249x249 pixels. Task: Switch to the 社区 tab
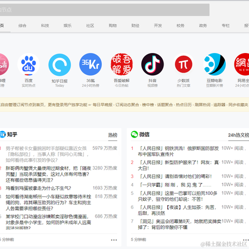pos(90,25)
